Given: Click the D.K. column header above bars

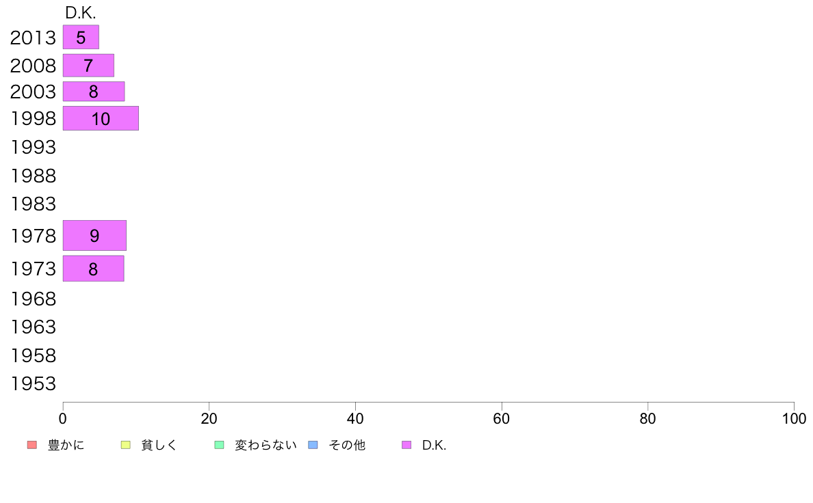Looking at the screenshot, I should click(80, 13).
